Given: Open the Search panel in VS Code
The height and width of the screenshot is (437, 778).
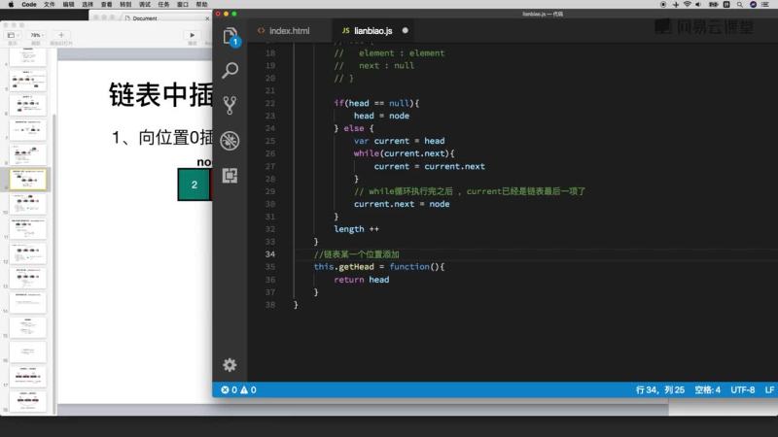Looking at the screenshot, I should click(x=230, y=70).
